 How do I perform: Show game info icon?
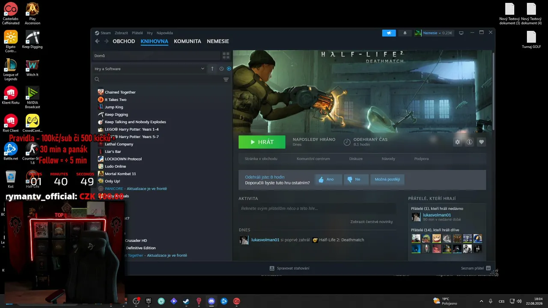pos(470,142)
